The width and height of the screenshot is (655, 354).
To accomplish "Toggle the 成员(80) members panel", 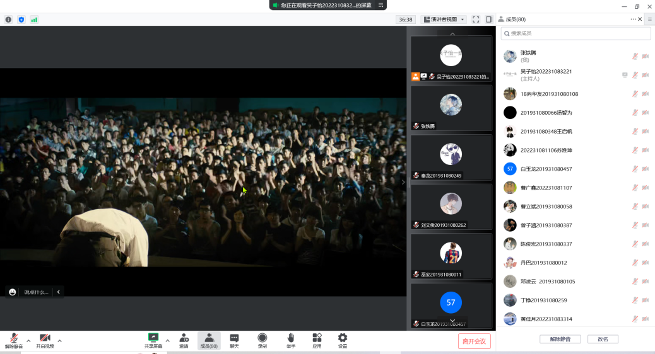I will 209,341.
